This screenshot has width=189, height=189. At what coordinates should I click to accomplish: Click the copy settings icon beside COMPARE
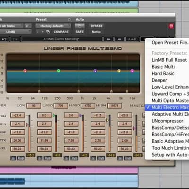(x=48, y=32)
